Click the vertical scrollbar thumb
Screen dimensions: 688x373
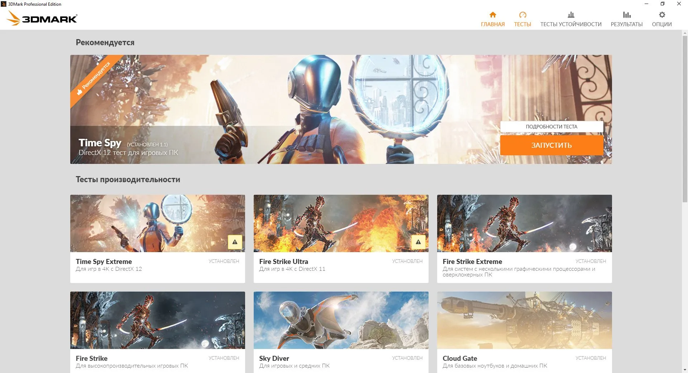pyautogui.click(x=685, y=119)
